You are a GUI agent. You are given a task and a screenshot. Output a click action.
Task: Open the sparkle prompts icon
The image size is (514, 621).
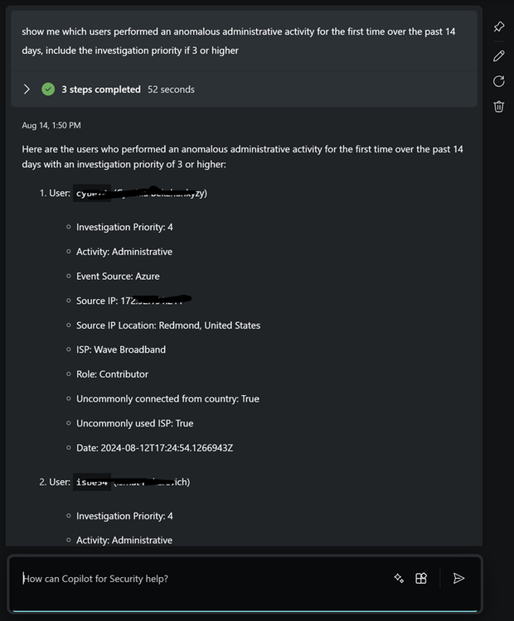click(399, 579)
